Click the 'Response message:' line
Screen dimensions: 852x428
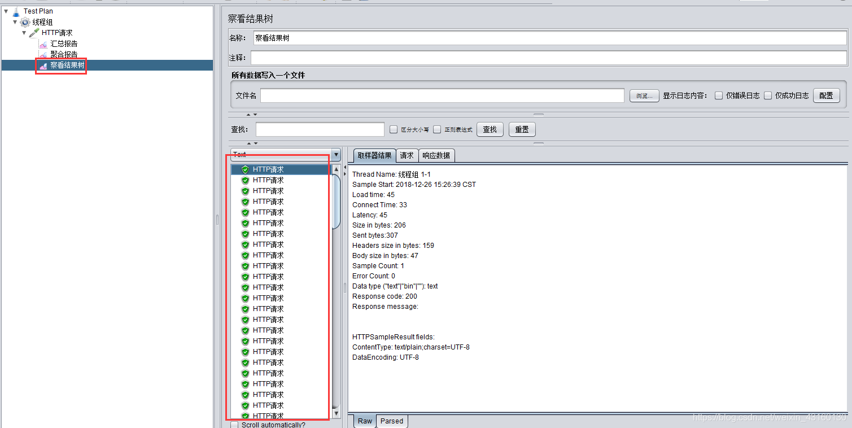[385, 307]
